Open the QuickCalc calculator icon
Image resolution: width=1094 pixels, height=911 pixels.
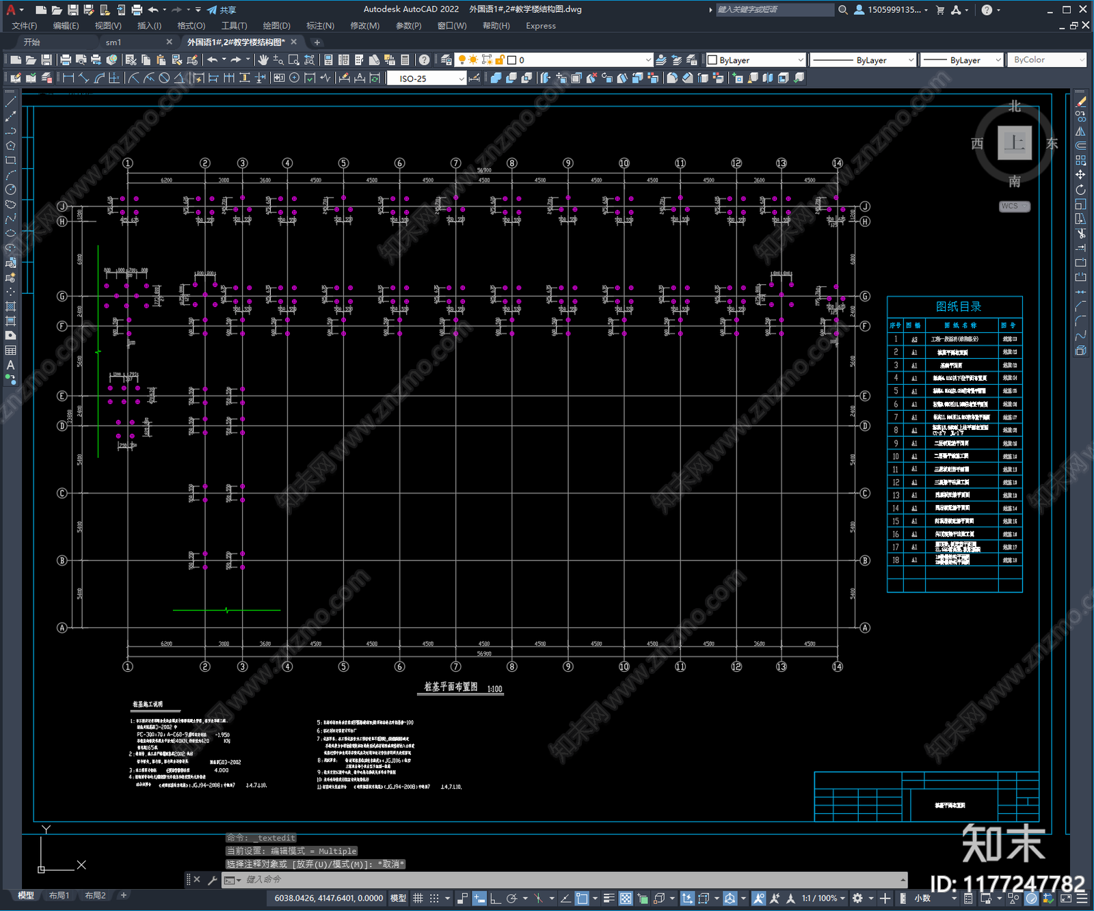pyautogui.click(x=405, y=60)
